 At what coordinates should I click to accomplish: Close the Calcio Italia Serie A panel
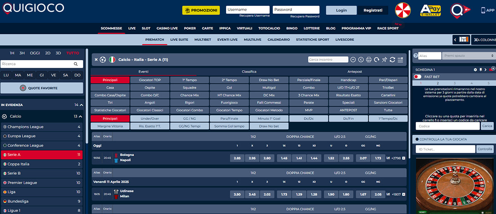point(96,59)
